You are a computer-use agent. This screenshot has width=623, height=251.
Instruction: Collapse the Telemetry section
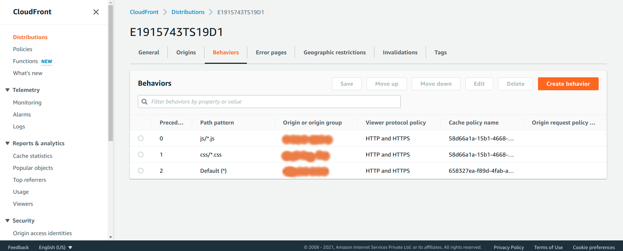(x=7, y=90)
